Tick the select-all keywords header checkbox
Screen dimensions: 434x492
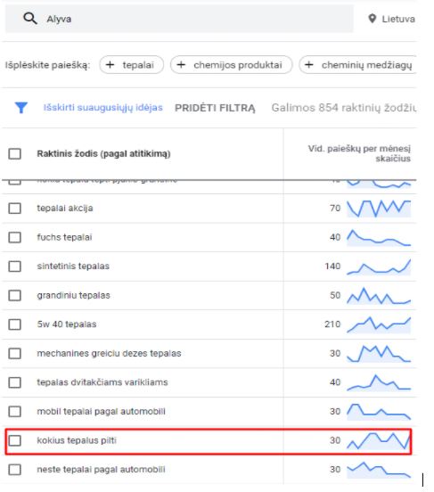click(15, 153)
